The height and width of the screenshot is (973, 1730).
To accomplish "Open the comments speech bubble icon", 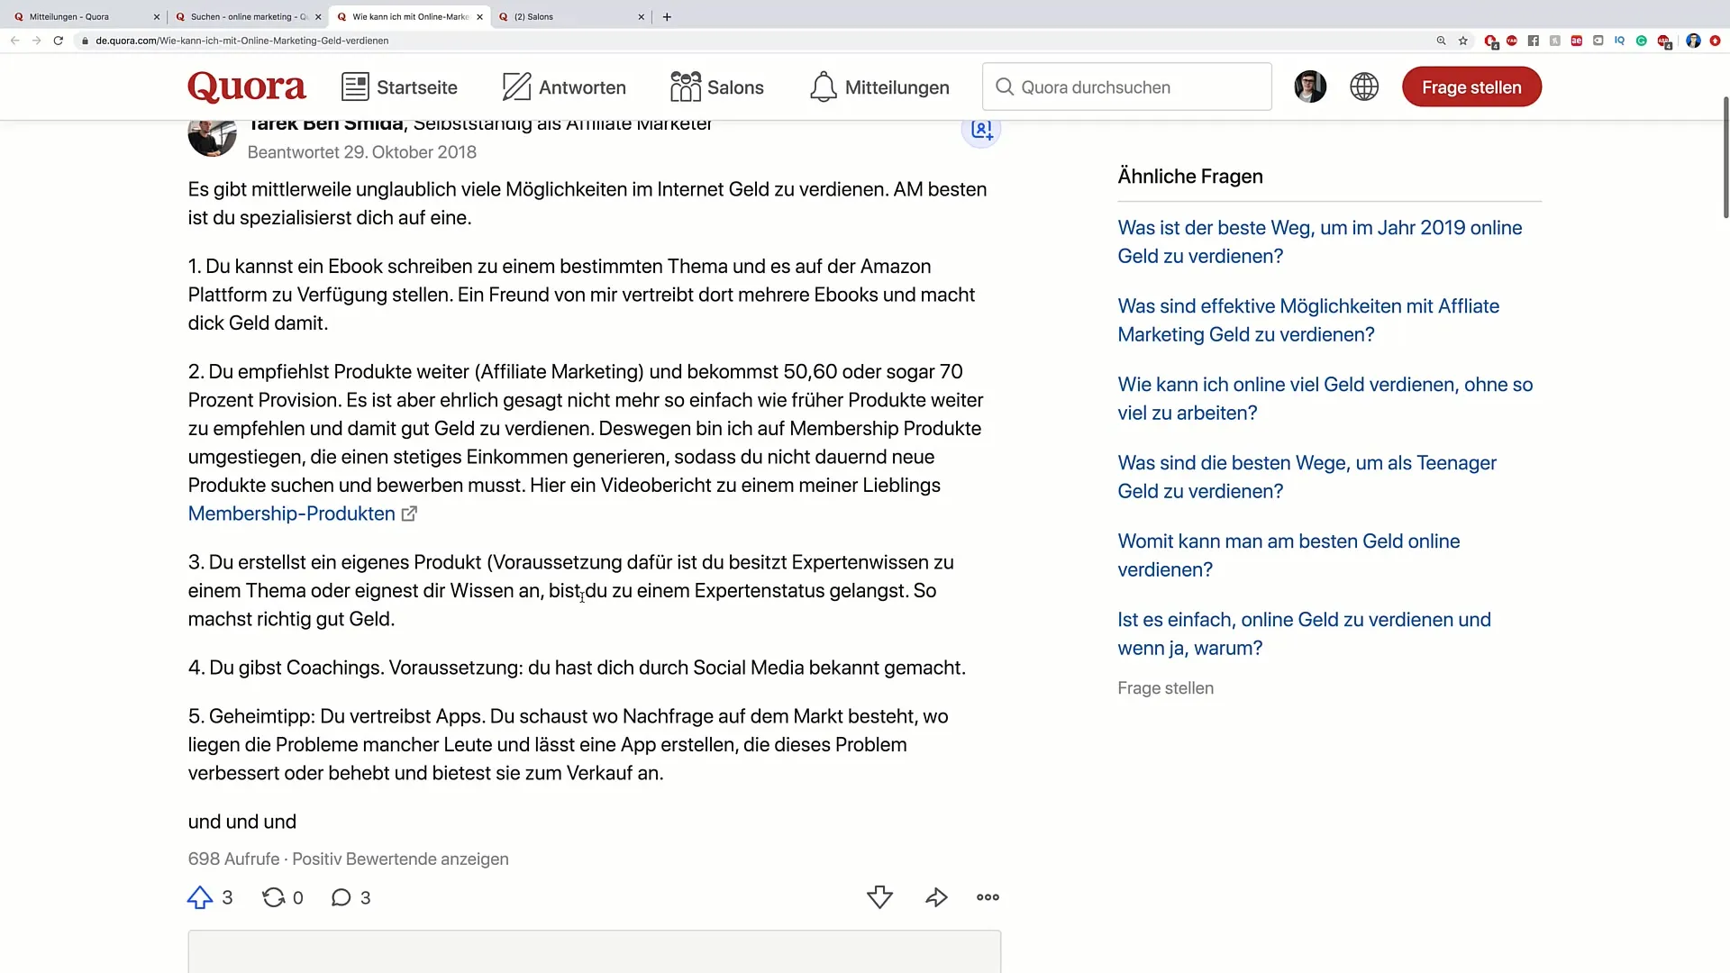I will [x=341, y=897].
